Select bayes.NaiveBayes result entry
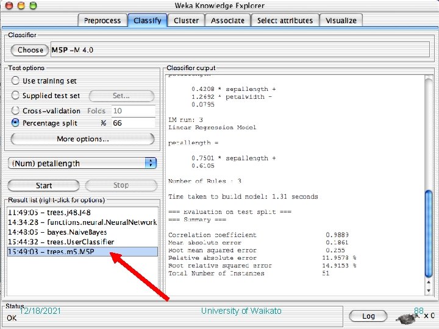The height and width of the screenshot is (329, 439). [x=82, y=232]
